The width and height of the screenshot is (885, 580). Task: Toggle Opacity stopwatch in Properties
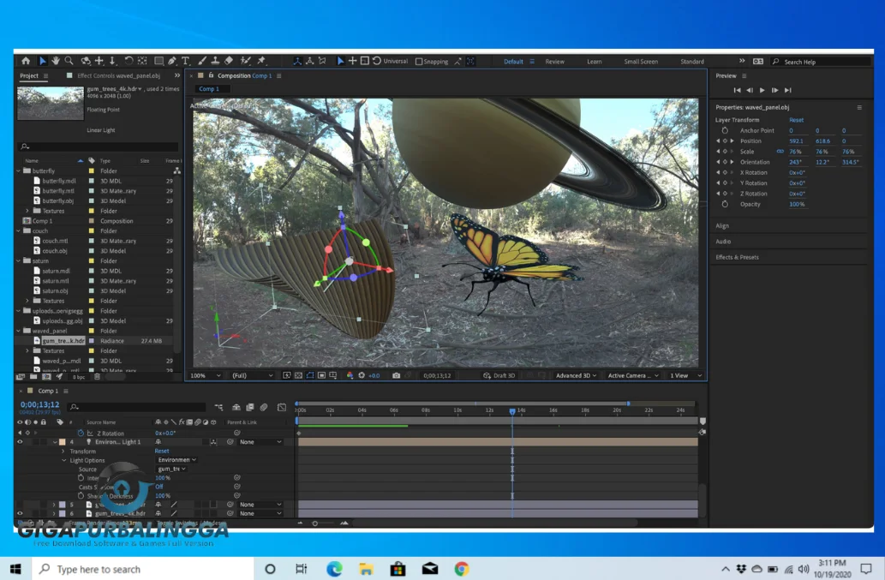(x=726, y=204)
